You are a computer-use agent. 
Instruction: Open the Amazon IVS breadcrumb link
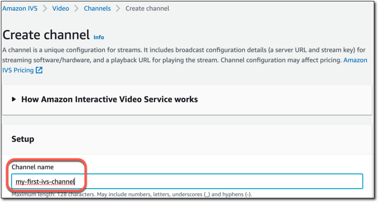[x=20, y=8]
